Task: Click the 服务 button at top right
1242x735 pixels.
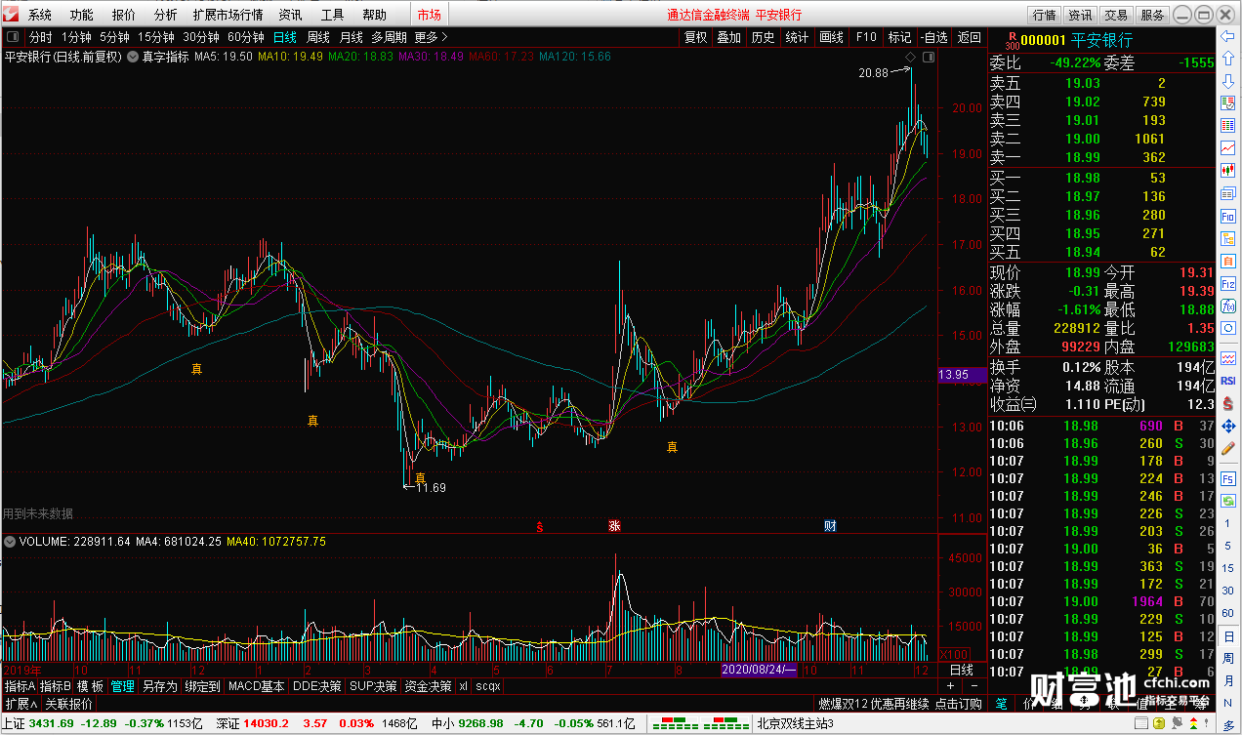Action: click(1152, 15)
